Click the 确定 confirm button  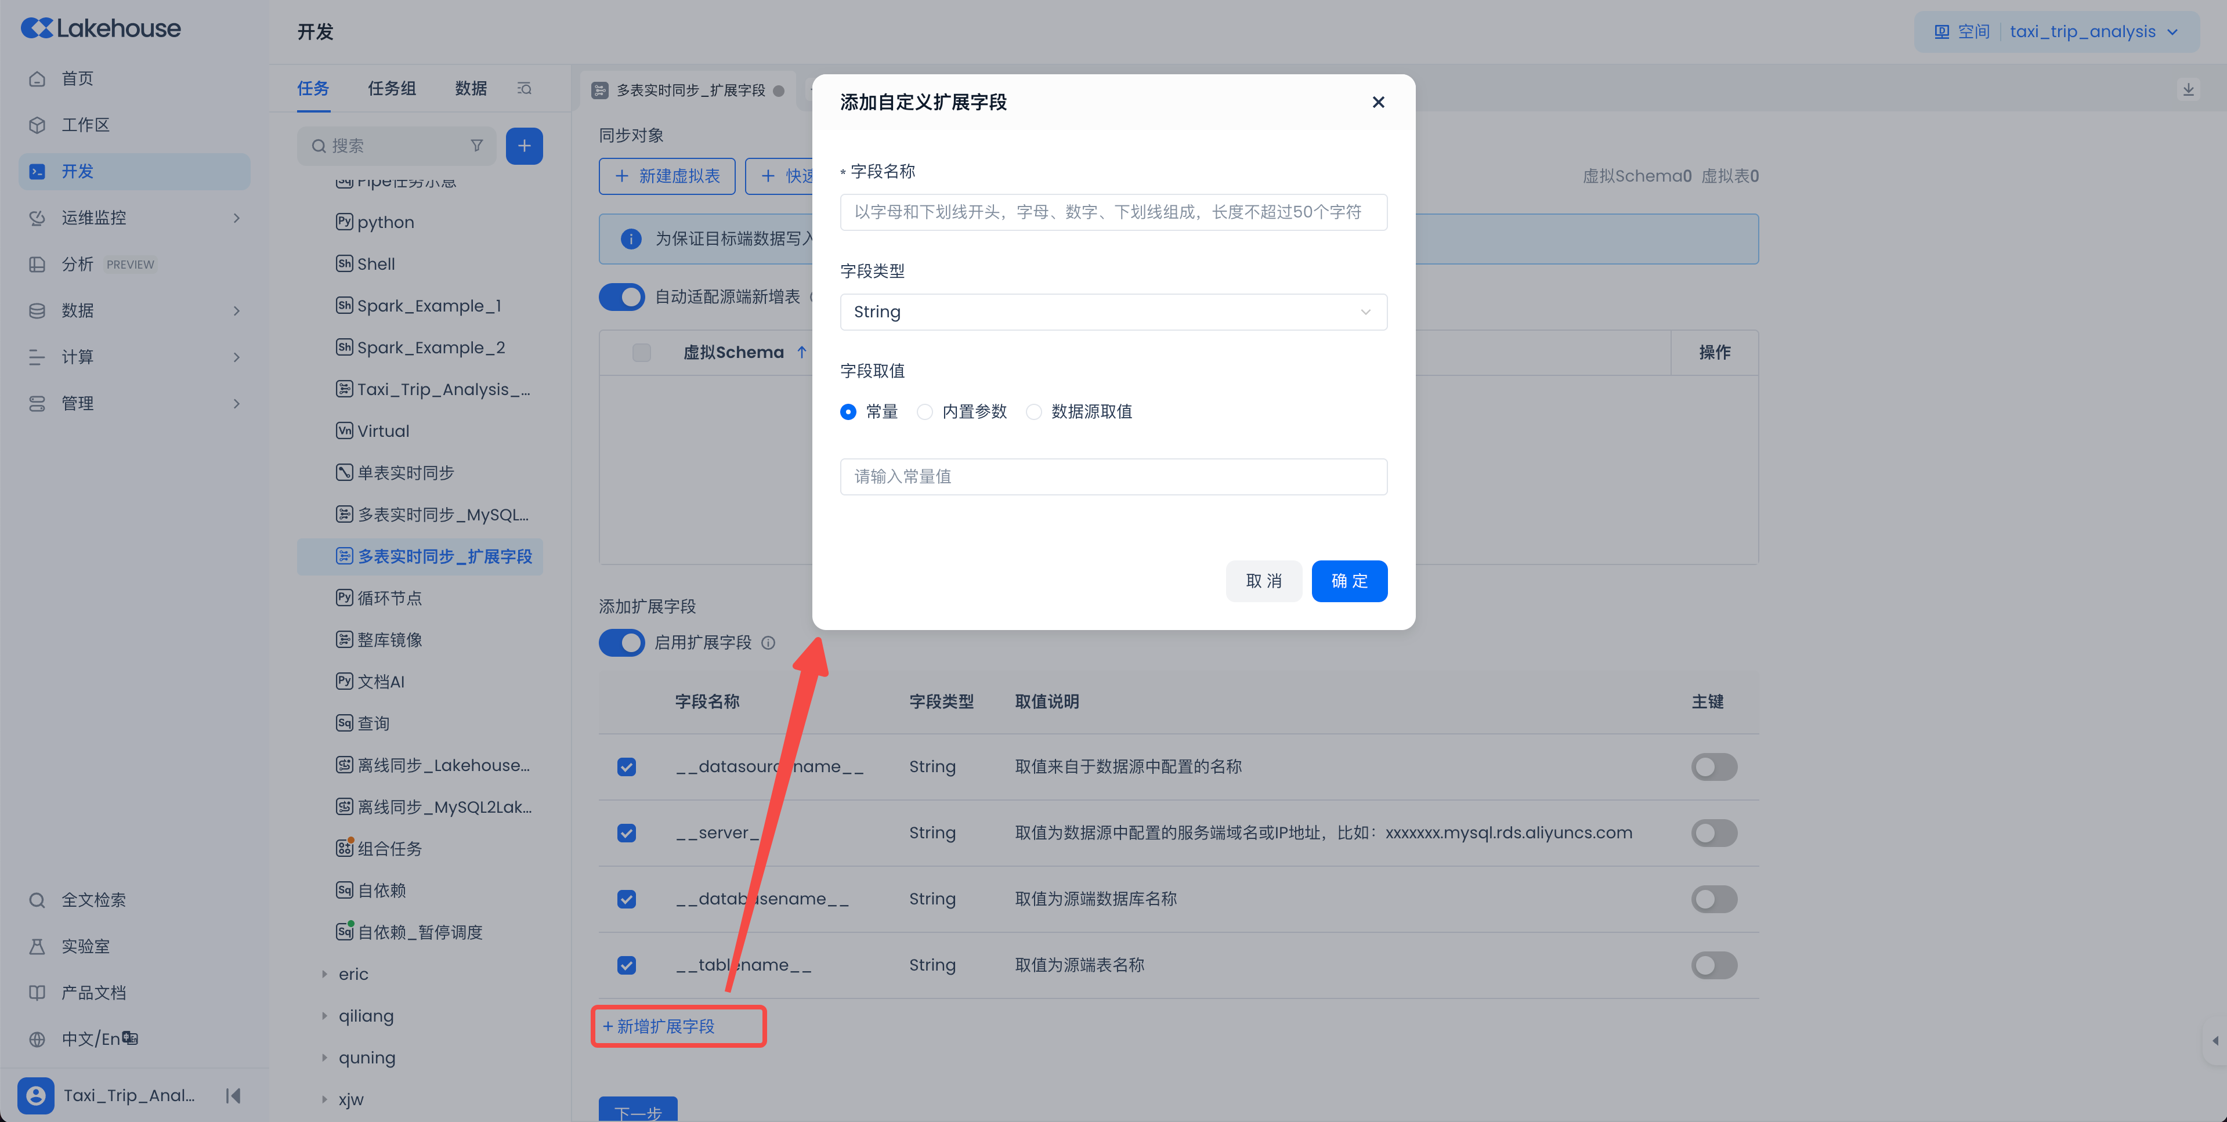pos(1349,581)
